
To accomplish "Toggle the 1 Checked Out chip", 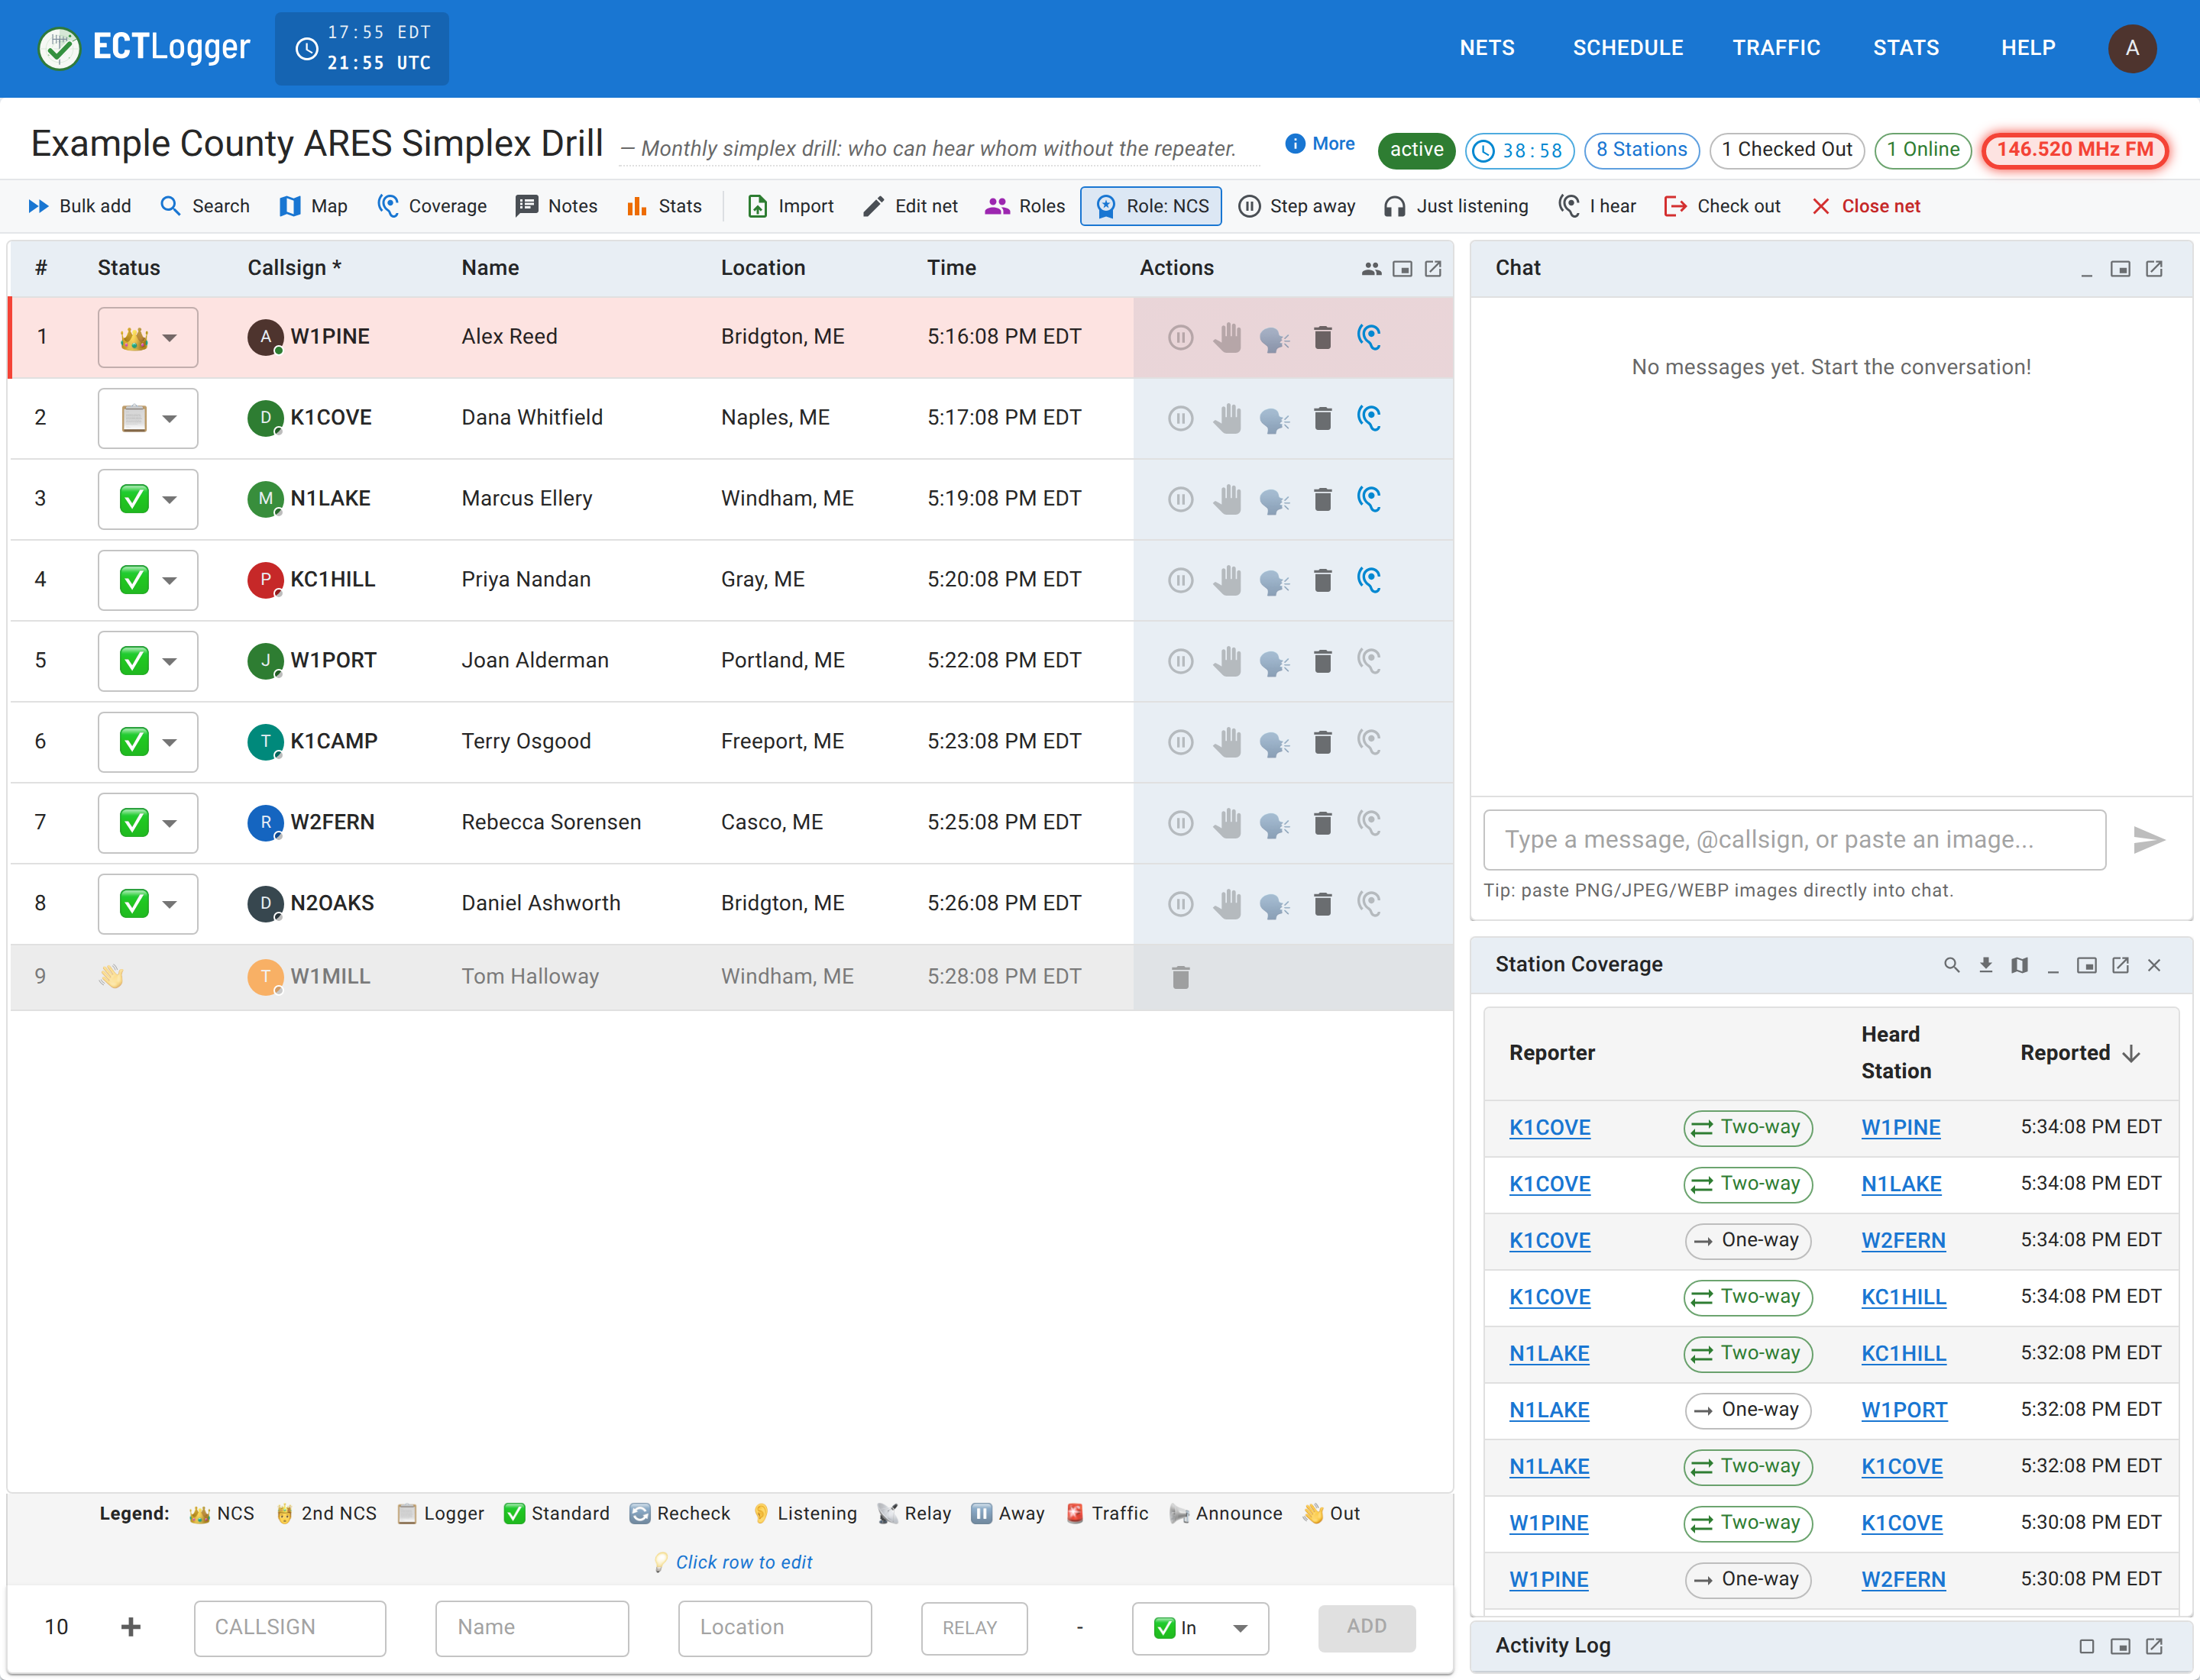I will [x=1786, y=150].
